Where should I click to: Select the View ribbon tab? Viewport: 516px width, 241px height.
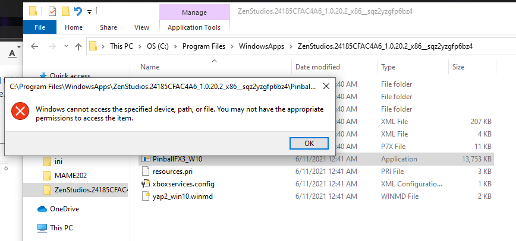(x=142, y=27)
